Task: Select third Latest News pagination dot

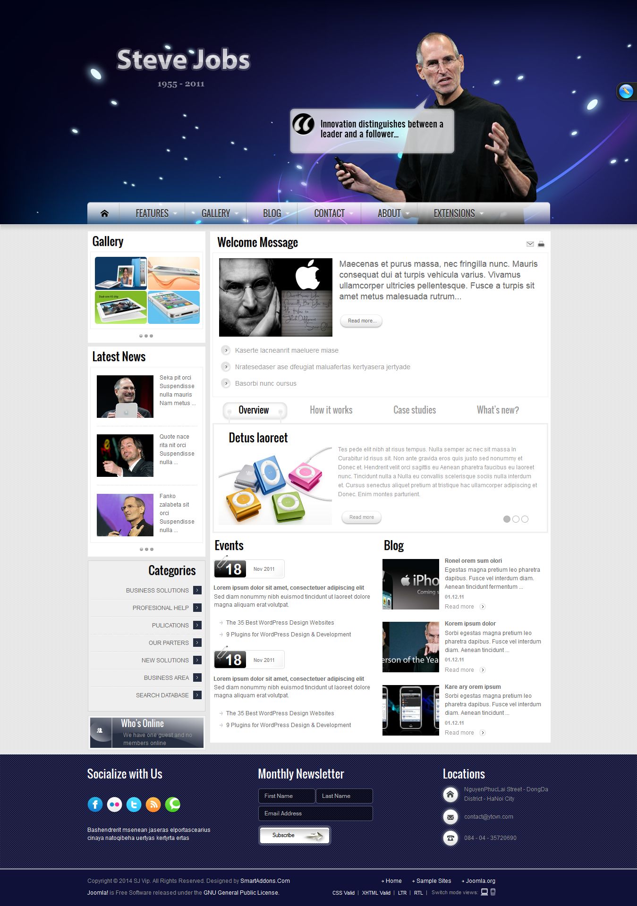Action: pos(152,549)
